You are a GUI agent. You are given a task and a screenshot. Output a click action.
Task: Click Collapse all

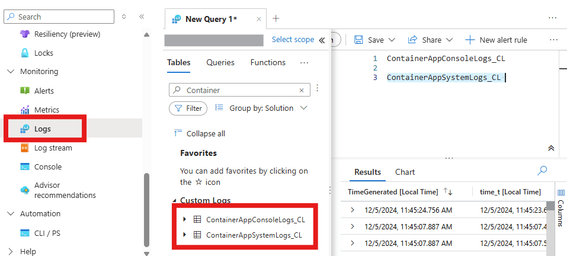[199, 134]
